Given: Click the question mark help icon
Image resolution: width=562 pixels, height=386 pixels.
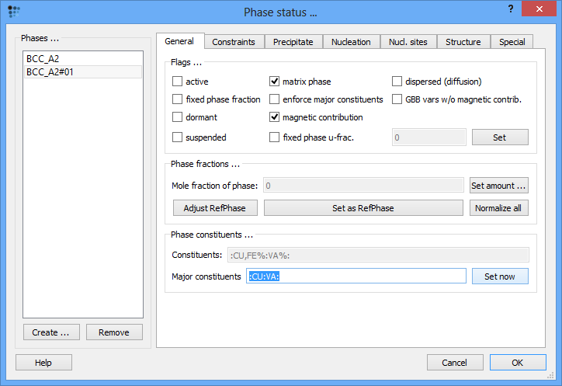Looking at the screenshot, I should click(510, 9).
